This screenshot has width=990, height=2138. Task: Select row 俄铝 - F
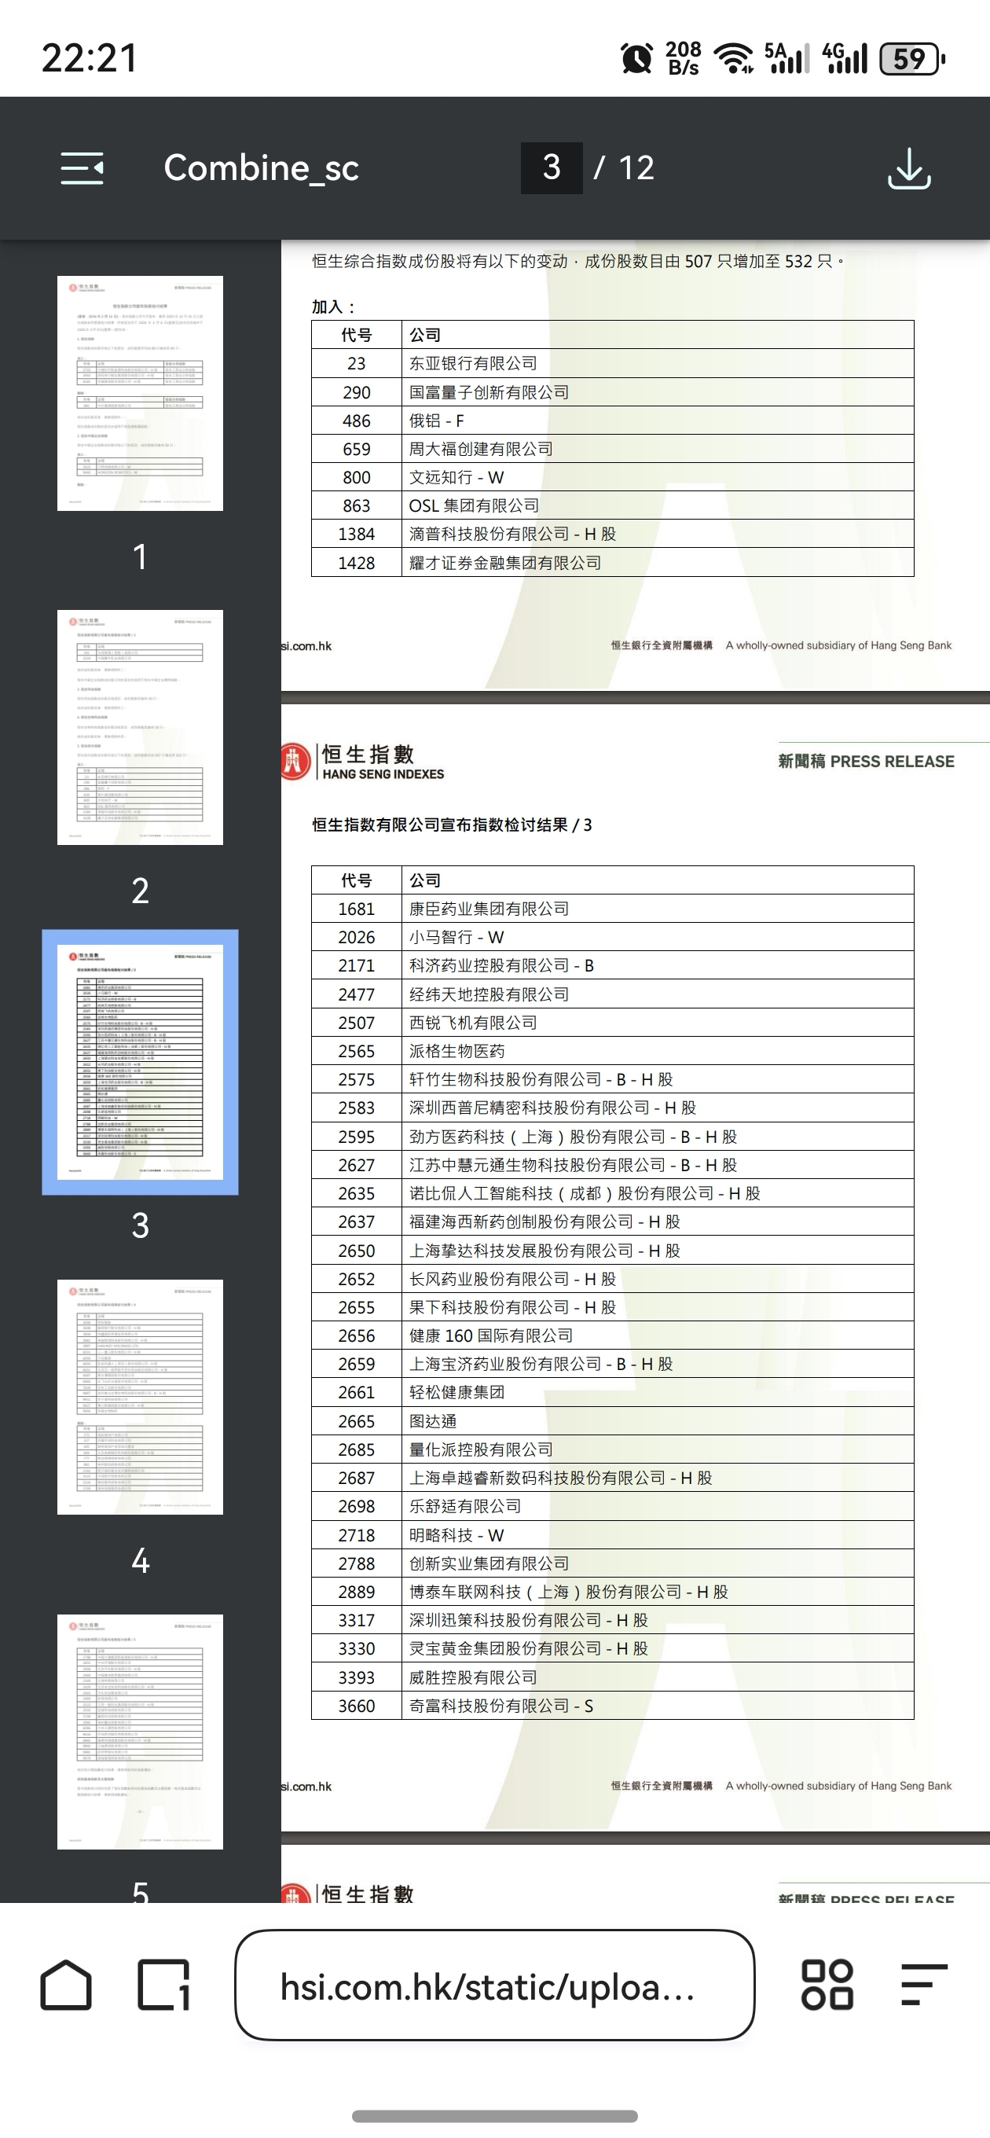coord(612,421)
